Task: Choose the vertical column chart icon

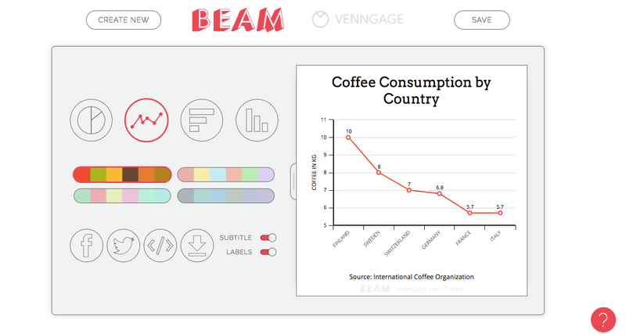Action: [257, 120]
